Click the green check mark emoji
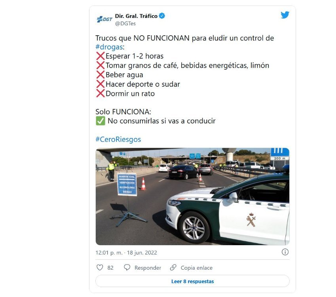The width and height of the screenshot is (336, 297). click(100, 121)
